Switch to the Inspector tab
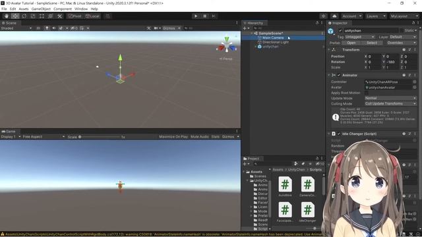Screen dimensions: 422x237 pos(338,23)
